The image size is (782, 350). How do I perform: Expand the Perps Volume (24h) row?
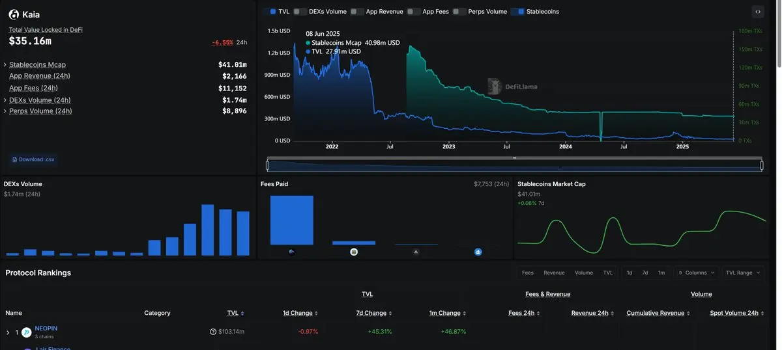click(5, 111)
